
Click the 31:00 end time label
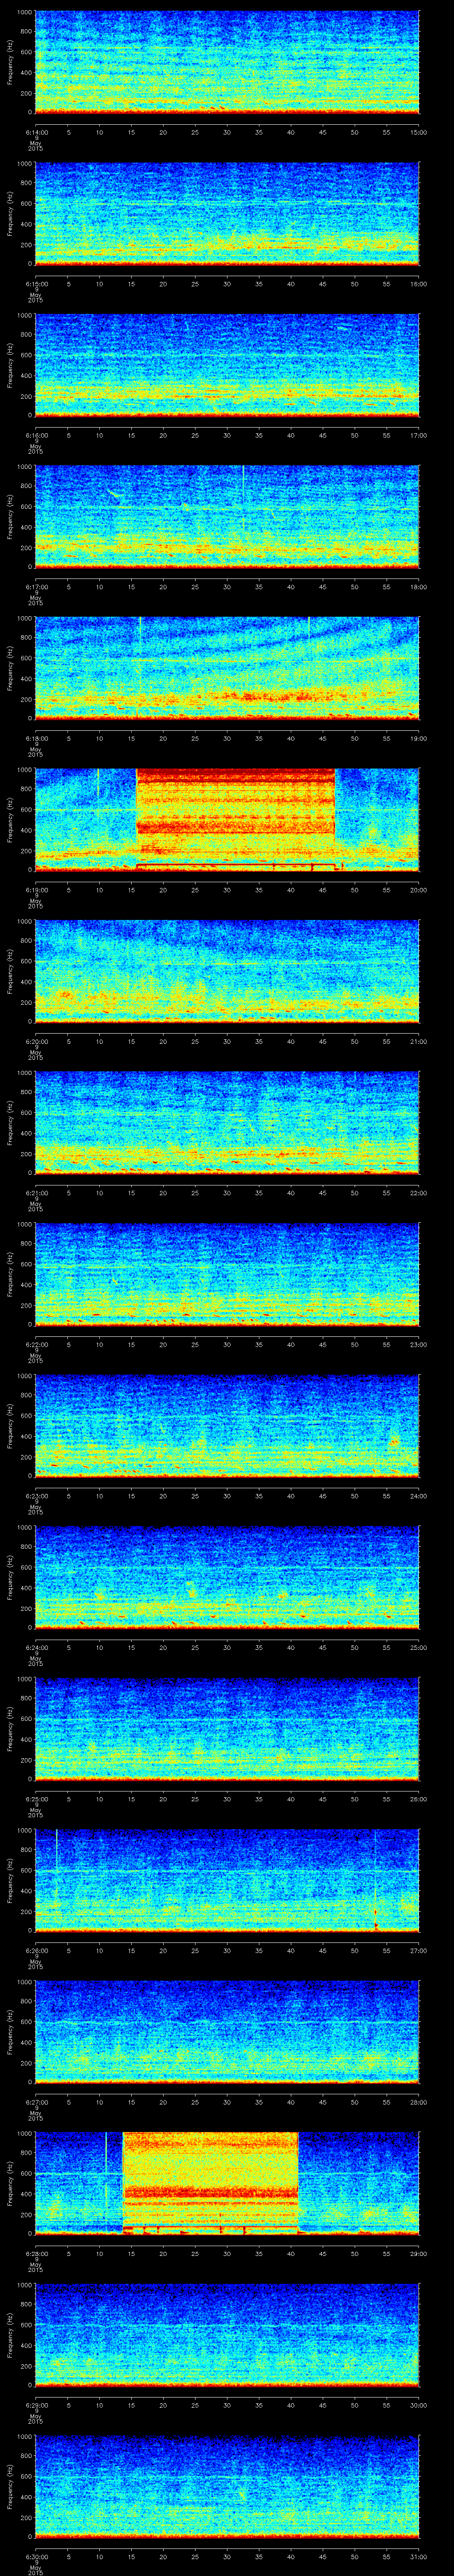(x=419, y=2556)
